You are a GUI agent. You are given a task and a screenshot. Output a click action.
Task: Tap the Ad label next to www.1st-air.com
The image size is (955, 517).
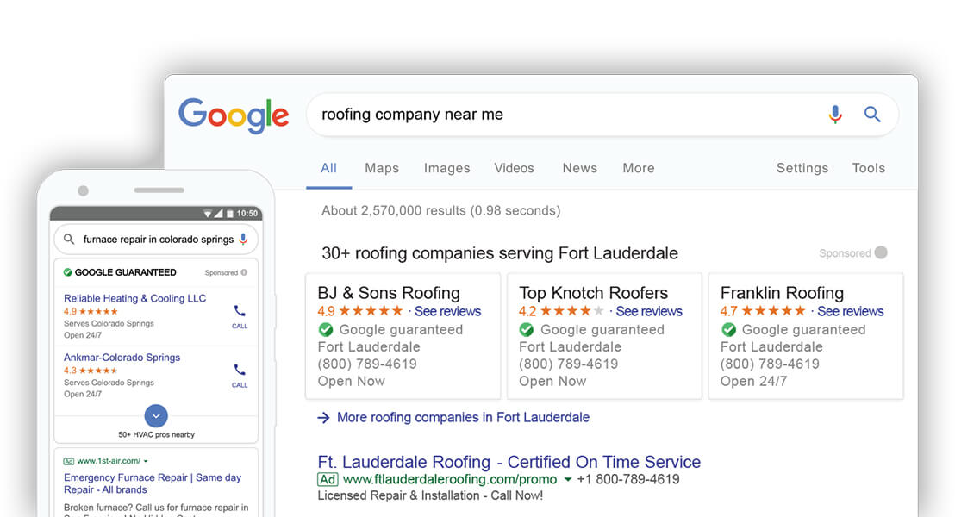point(69,461)
